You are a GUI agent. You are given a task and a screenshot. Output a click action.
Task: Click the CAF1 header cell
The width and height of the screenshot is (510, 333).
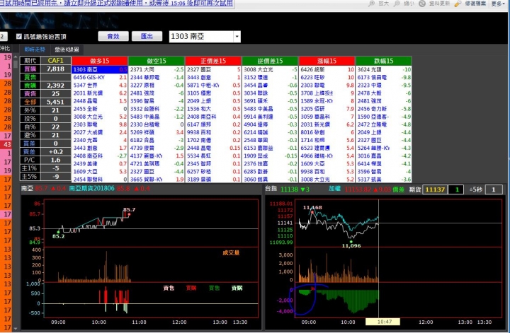(56, 61)
